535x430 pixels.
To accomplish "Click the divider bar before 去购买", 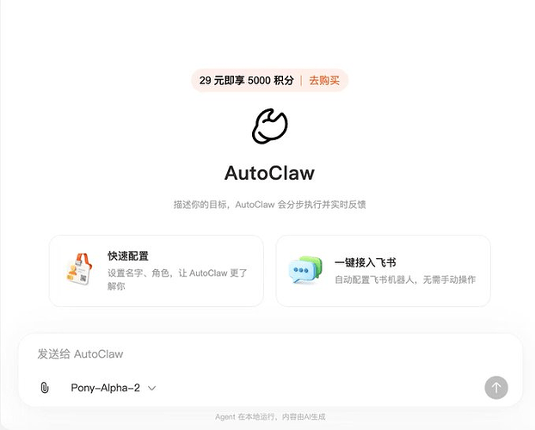I will point(301,81).
